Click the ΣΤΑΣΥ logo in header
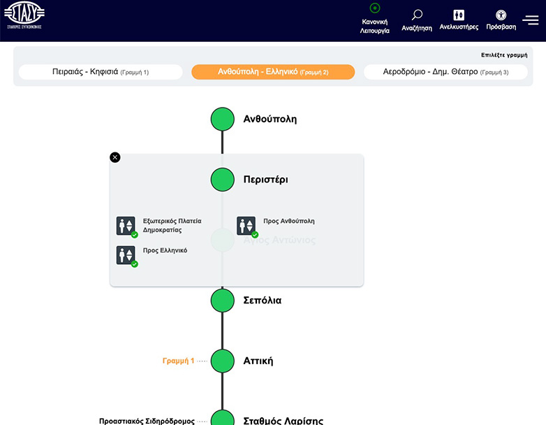The height and width of the screenshot is (425, 546). (24, 16)
